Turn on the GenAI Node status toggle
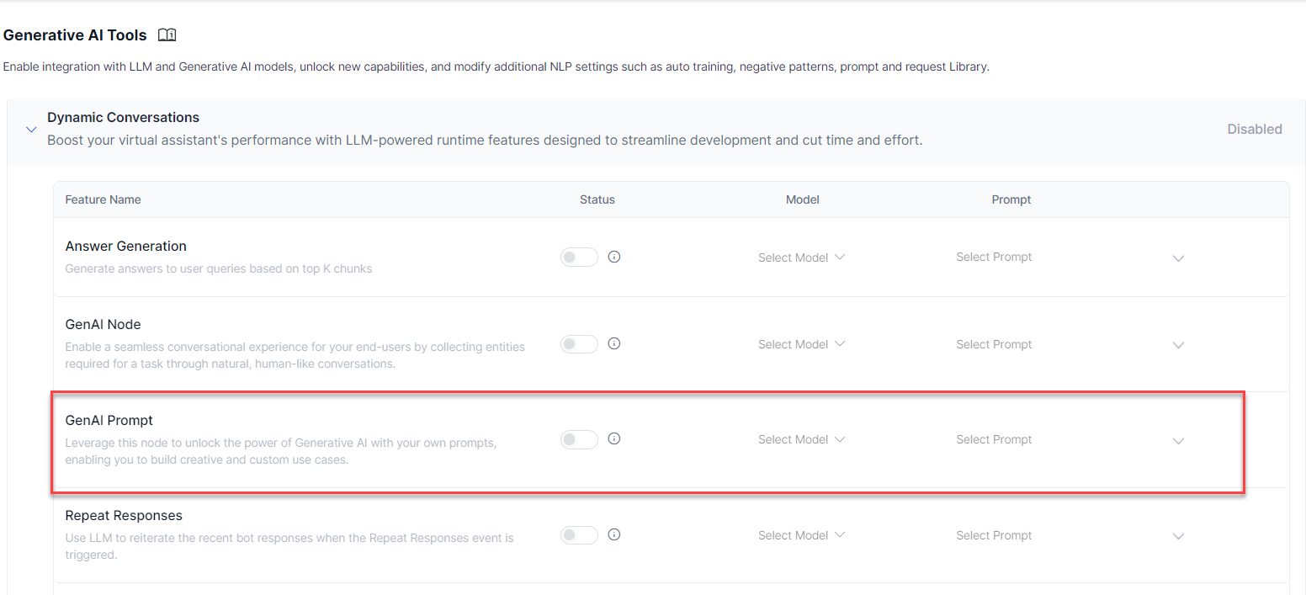This screenshot has height=595, width=1306. [x=579, y=344]
